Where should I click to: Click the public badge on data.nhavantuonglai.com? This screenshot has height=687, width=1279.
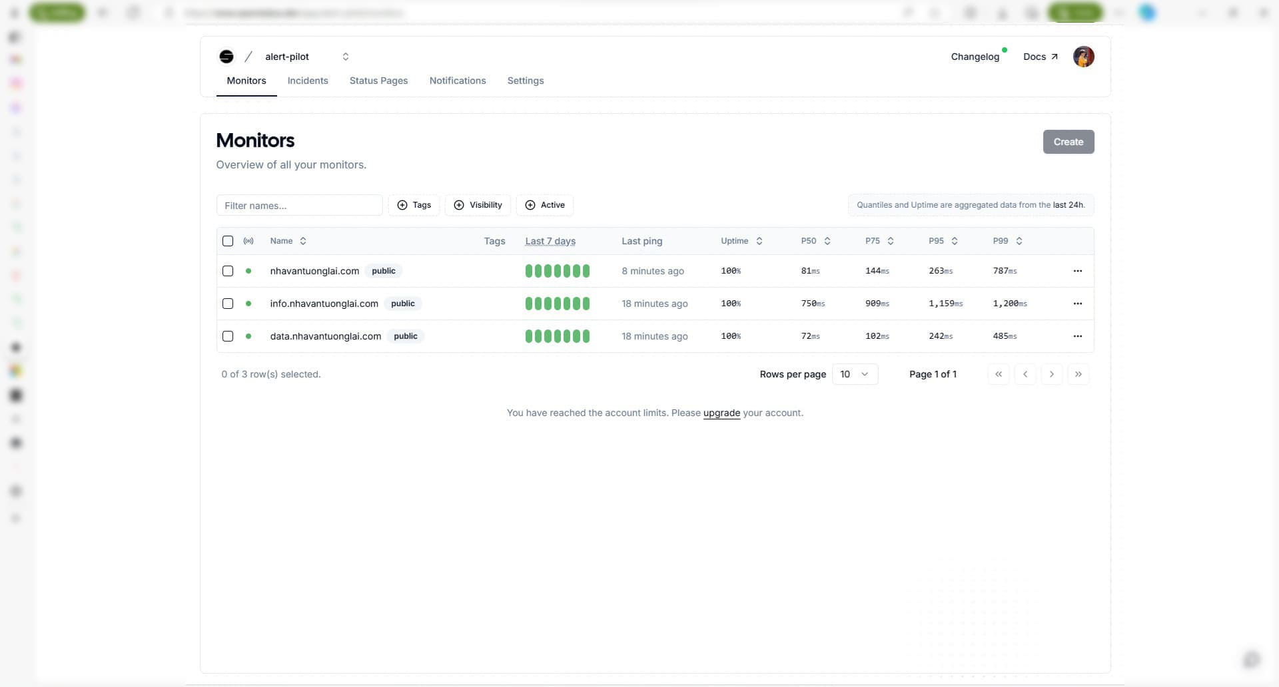tap(406, 336)
